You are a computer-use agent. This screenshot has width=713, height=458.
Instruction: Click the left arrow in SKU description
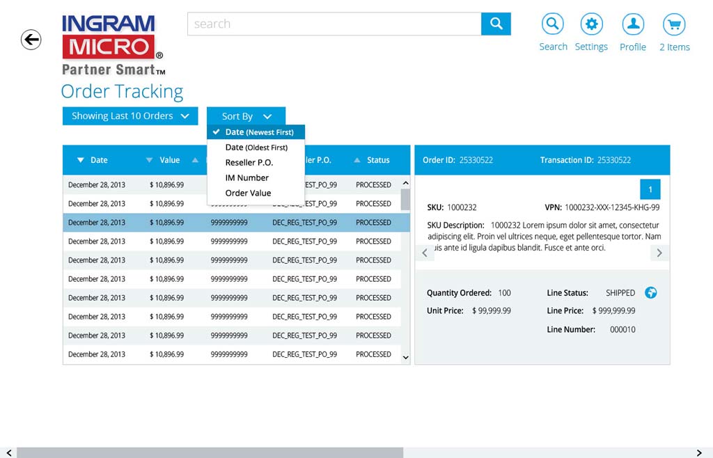click(425, 253)
